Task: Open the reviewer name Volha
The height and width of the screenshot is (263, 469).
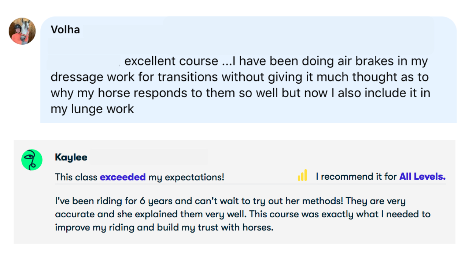Action: tap(65, 30)
